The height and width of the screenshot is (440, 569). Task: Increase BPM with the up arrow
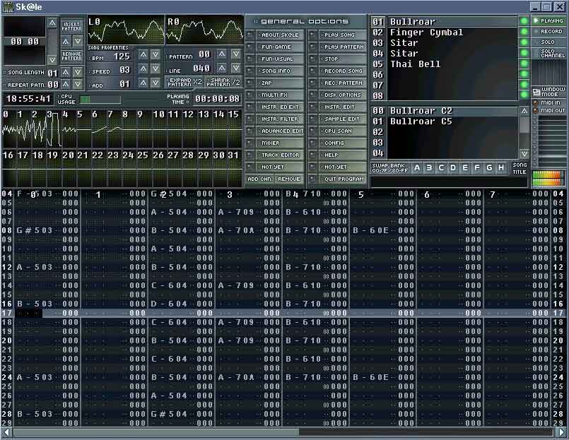tap(142, 55)
